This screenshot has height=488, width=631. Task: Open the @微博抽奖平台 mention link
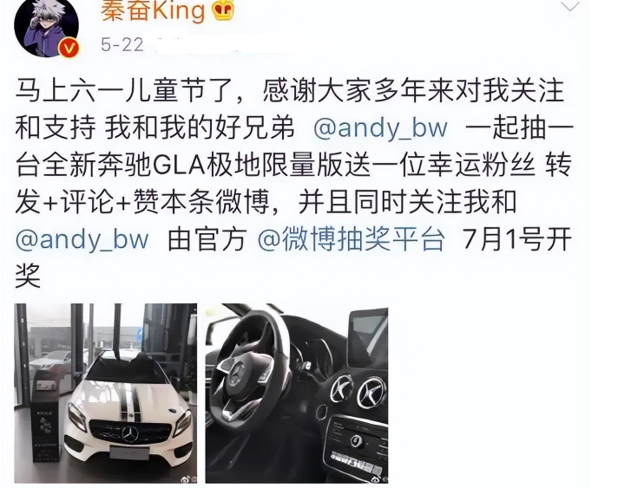[x=351, y=238]
